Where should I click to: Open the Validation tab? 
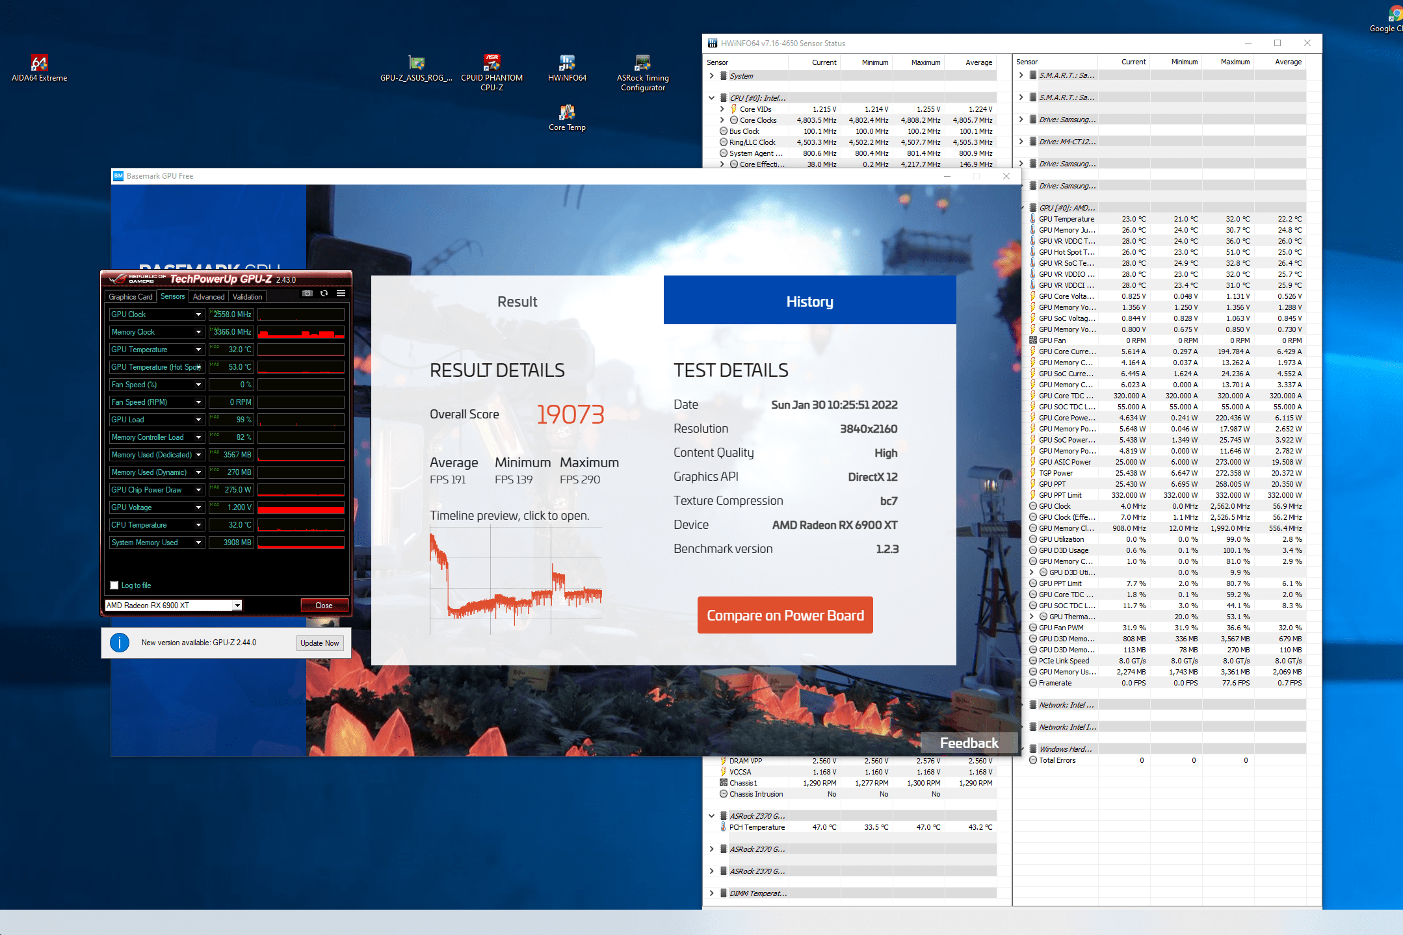coord(248,297)
